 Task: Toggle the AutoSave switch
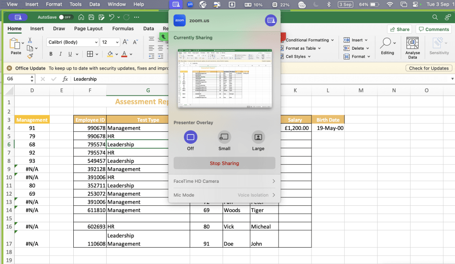65,17
